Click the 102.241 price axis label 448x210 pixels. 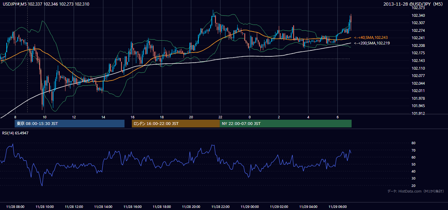coord(418,38)
